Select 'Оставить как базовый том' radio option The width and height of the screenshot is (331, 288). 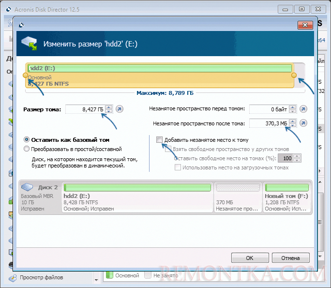point(27,139)
